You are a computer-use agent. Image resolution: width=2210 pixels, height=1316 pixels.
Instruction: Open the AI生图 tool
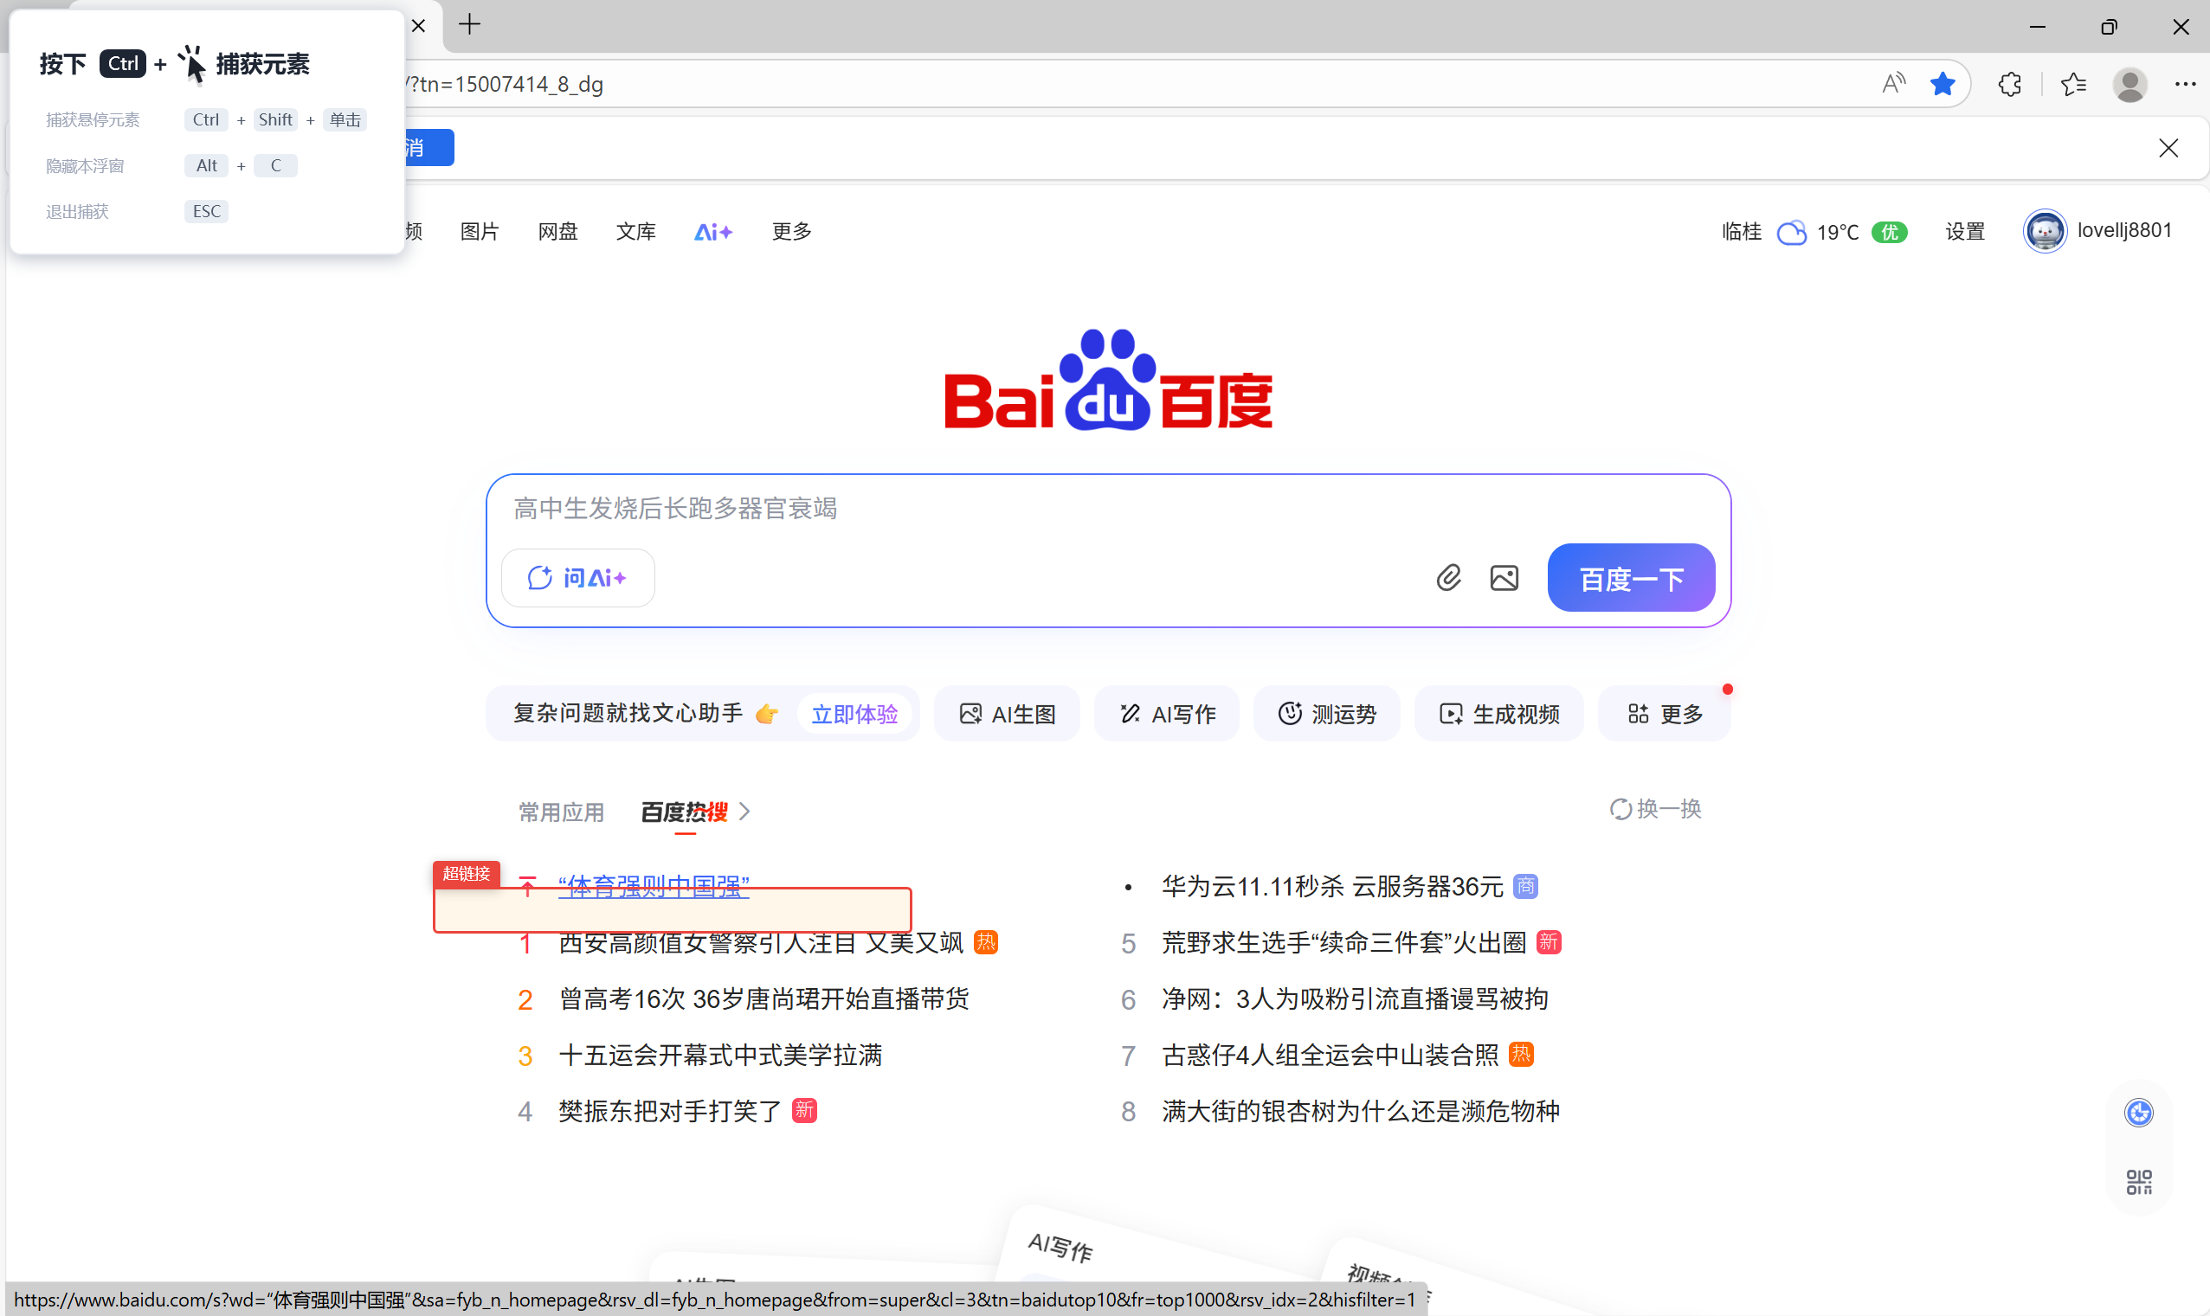1008,714
